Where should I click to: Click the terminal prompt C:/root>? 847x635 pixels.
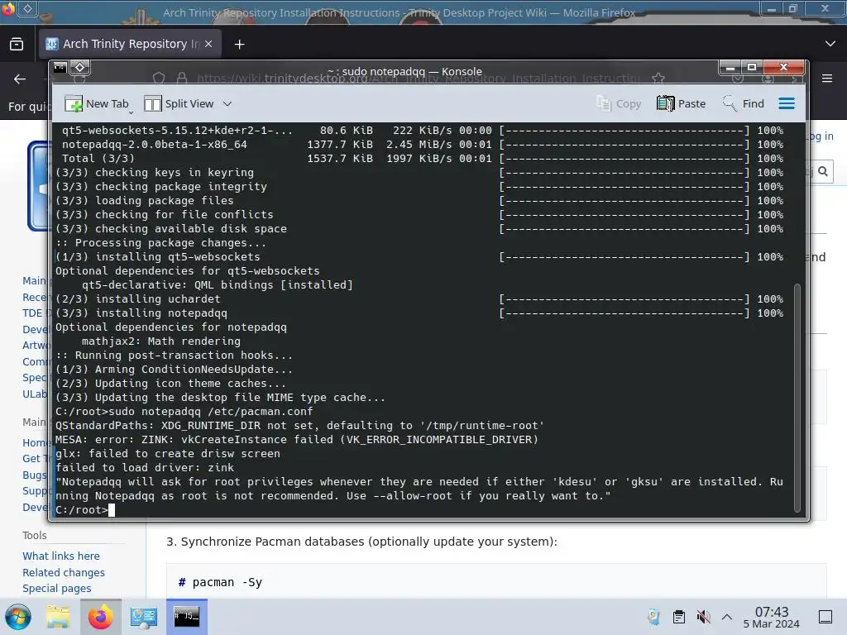[x=82, y=509]
